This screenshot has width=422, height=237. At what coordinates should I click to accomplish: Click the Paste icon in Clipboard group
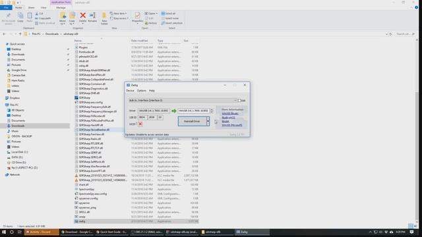(29, 16)
